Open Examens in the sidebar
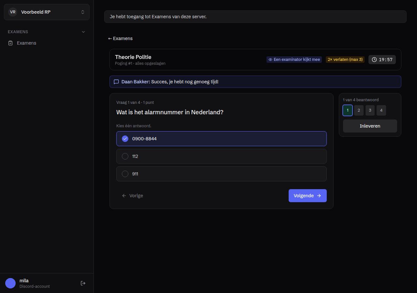Screen dimensions: 417x293 (x=47, y=43)
